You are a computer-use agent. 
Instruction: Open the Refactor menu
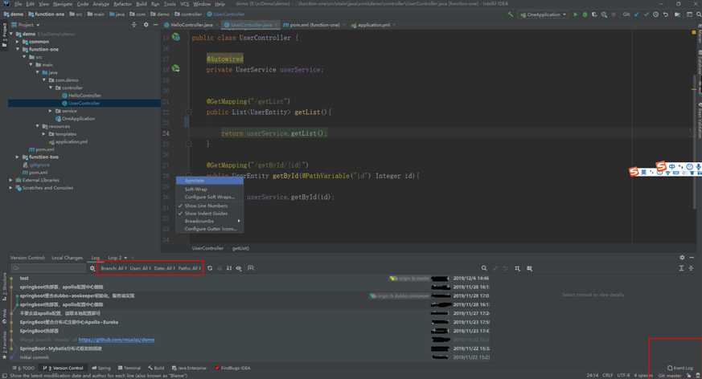pyautogui.click(x=123, y=3)
